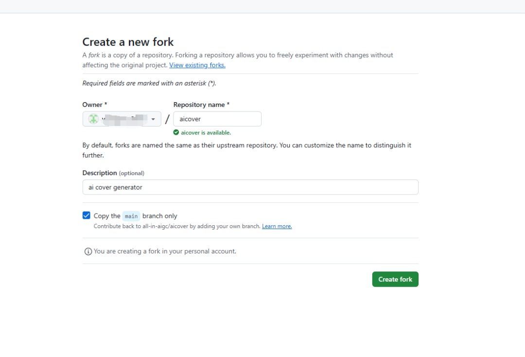Click the "Owner *" field label
Screen dimensions: 525x357
click(95, 105)
